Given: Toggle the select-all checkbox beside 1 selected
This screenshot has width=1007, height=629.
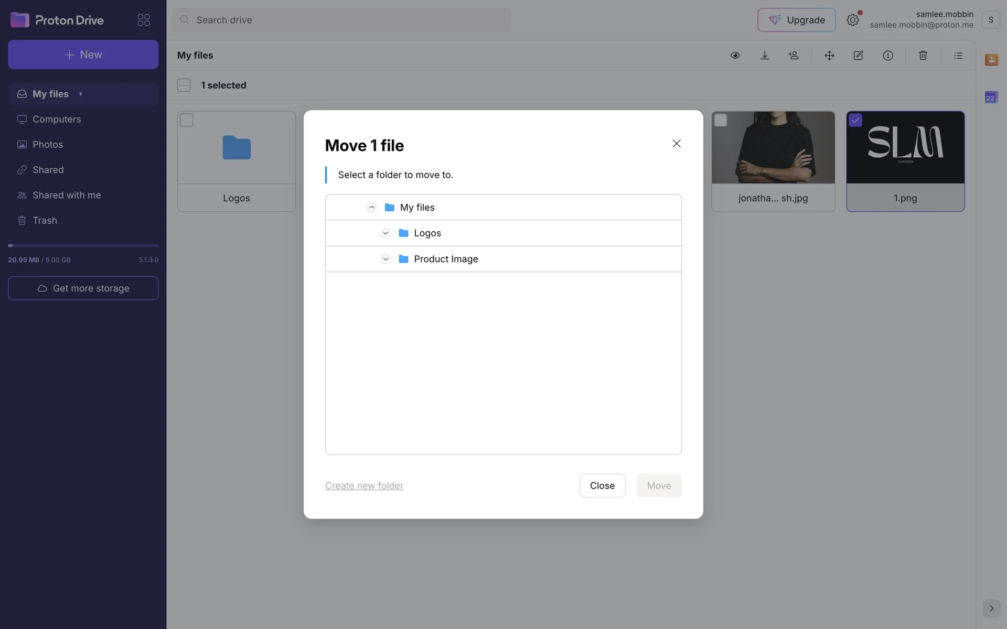Looking at the screenshot, I should tap(184, 85).
